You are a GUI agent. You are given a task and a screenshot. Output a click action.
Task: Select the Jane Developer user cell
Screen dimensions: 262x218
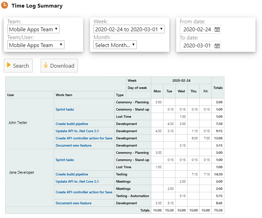point(30,178)
